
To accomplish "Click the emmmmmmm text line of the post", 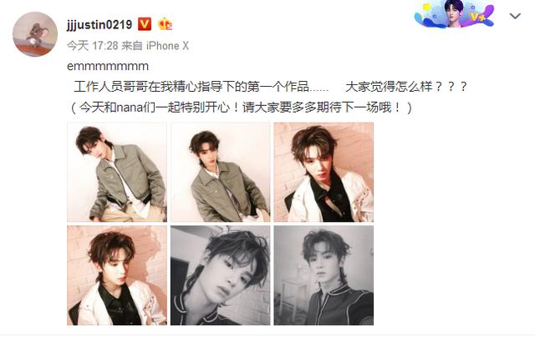I will click(108, 66).
